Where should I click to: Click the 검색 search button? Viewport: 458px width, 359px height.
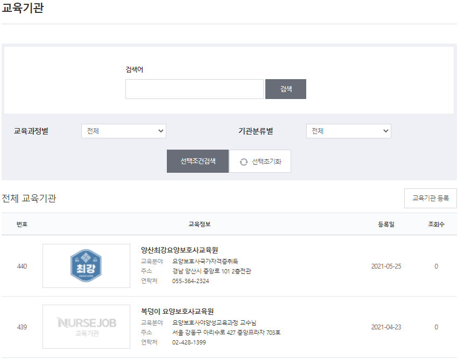pyautogui.click(x=286, y=89)
